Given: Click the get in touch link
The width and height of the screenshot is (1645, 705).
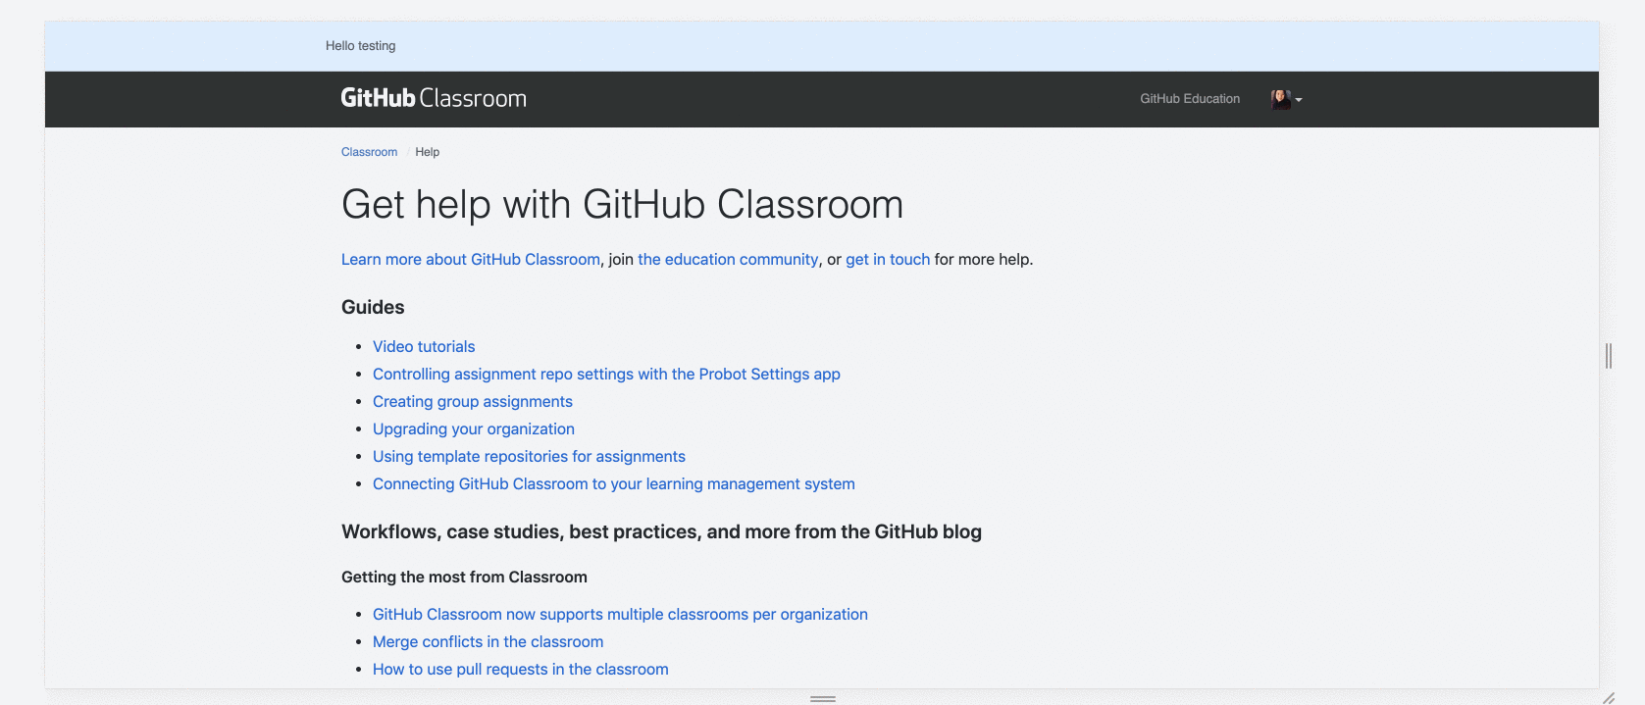Looking at the screenshot, I should pyautogui.click(x=888, y=260).
